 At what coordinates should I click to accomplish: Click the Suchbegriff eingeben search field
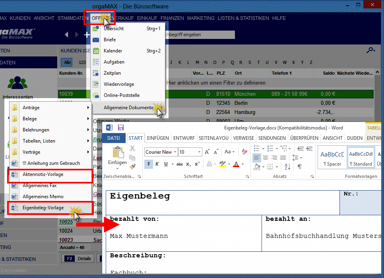199,35
